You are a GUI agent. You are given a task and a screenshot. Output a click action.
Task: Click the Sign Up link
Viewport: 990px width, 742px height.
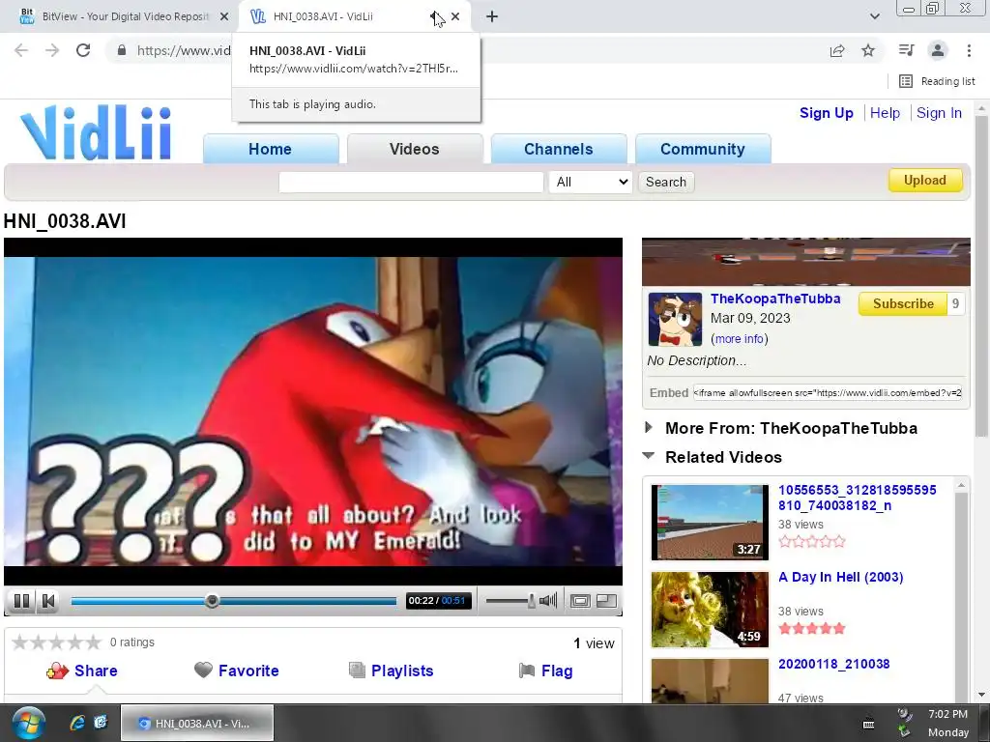tap(826, 113)
